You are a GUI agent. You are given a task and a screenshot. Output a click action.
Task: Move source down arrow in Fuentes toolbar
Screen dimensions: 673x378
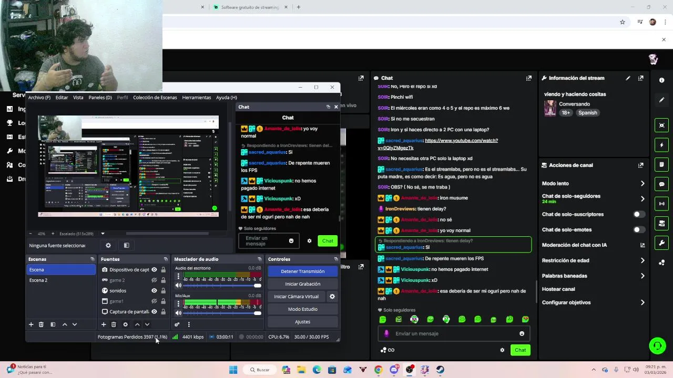147,324
